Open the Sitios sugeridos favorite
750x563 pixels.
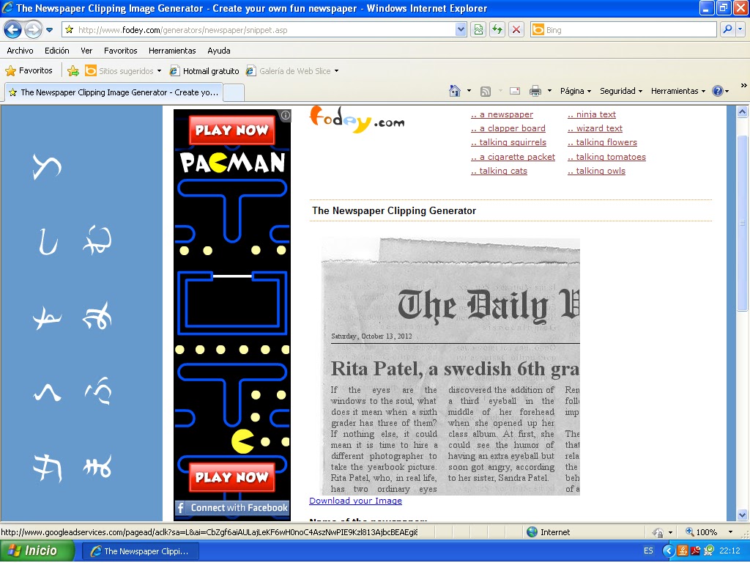pos(123,71)
